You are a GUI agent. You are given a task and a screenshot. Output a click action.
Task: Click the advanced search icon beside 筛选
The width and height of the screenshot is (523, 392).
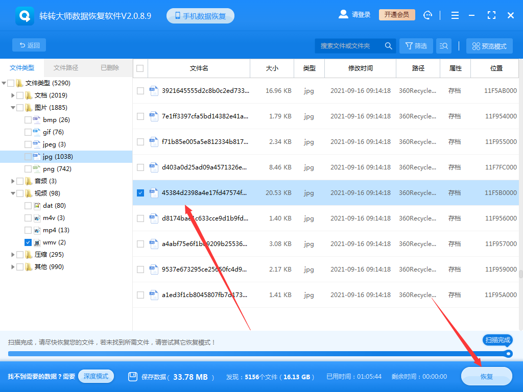pyautogui.click(x=443, y=45)
